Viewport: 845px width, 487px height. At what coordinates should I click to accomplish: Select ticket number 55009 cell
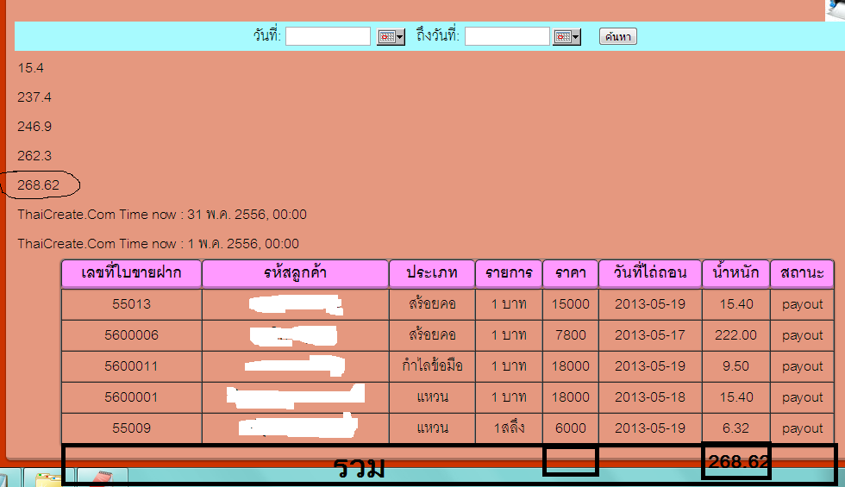(131, 428)
